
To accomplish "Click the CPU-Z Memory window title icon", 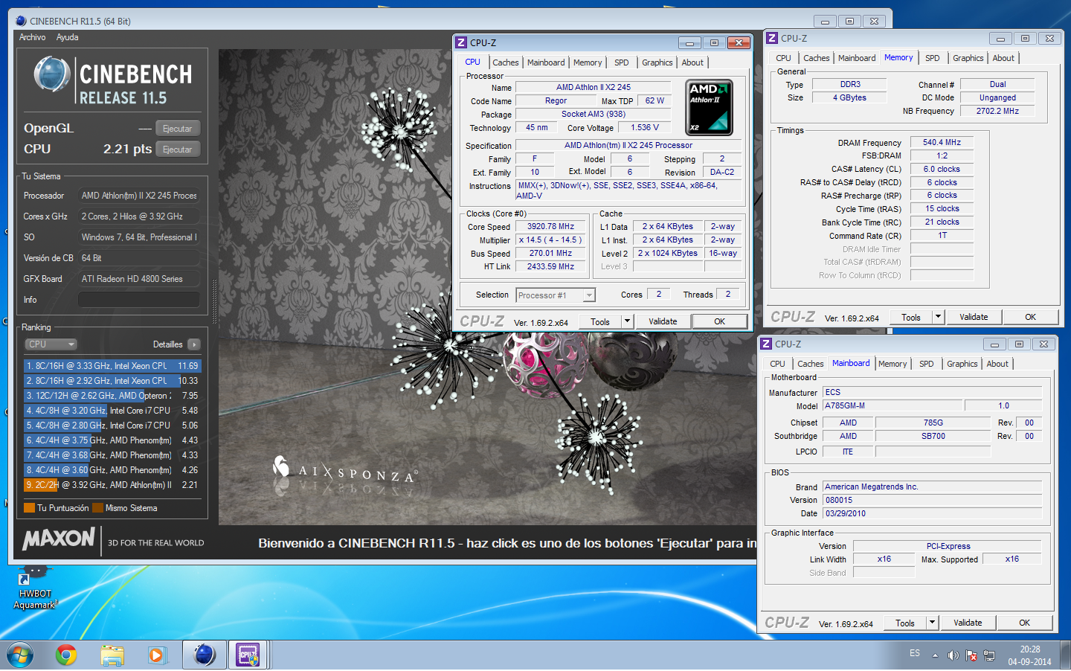I will (772, 38).
